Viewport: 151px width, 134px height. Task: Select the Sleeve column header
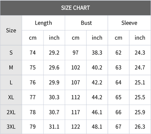[129, 23]
